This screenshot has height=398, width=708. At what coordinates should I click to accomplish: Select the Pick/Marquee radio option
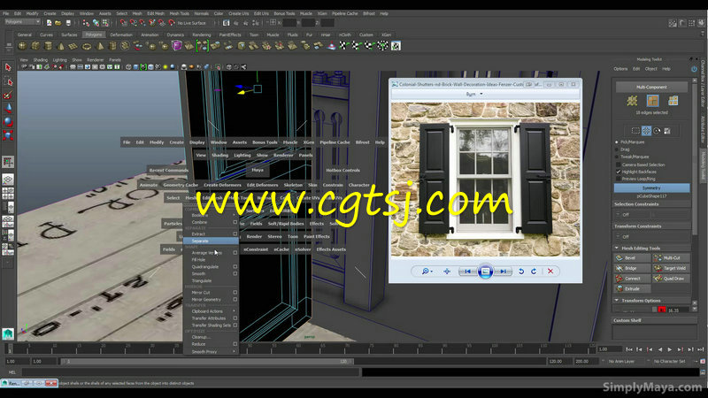(x=617, y=142)
